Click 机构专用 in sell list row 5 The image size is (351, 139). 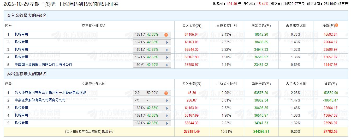pyautogui.click(x=21, y=123)
